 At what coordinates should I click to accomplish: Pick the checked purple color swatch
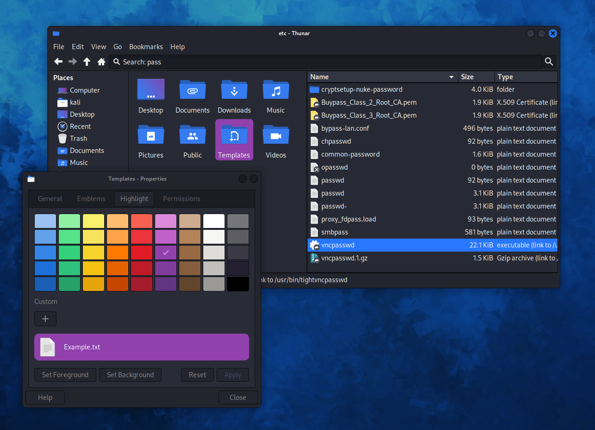pos(165,253)
